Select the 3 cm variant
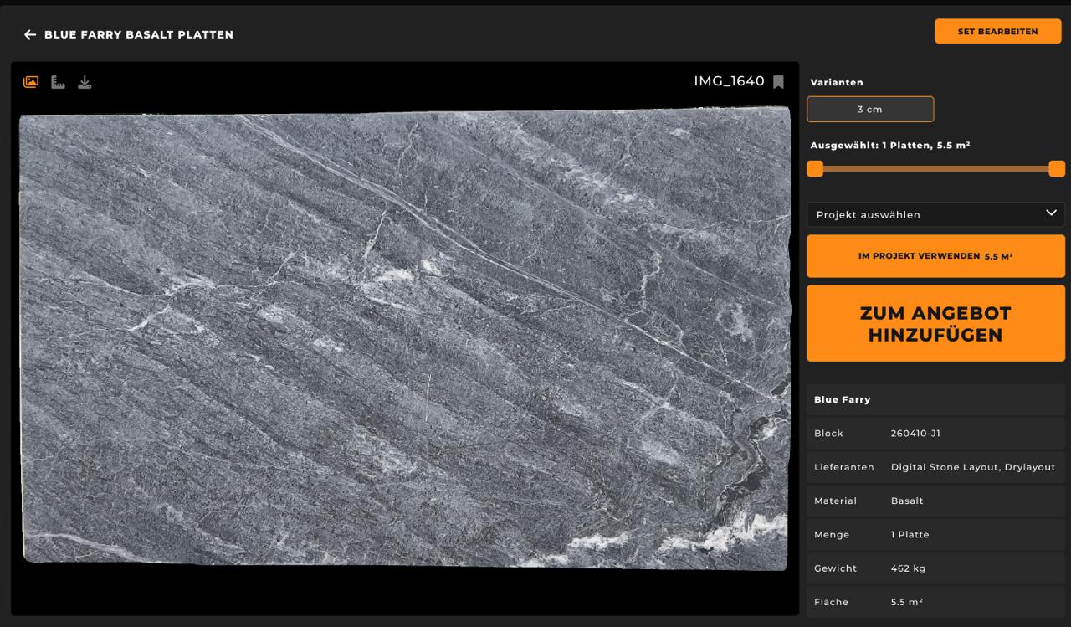This screenshot has height=627, width=1071. [x=869, y=109]
